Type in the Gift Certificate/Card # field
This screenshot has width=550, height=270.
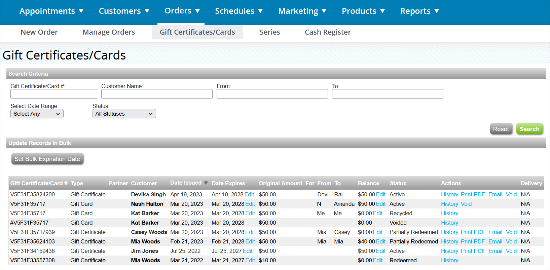pos(54,94)
